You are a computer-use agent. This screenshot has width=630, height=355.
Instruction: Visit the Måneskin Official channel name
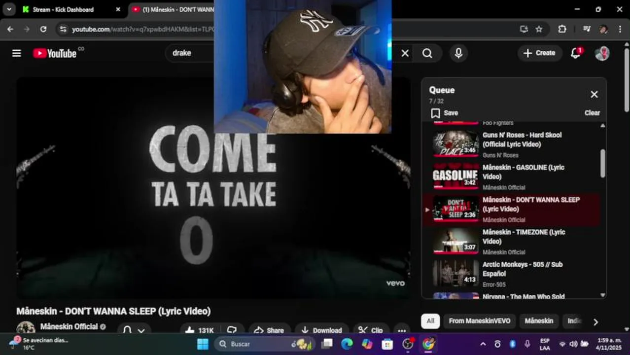[x=69, y=326]
